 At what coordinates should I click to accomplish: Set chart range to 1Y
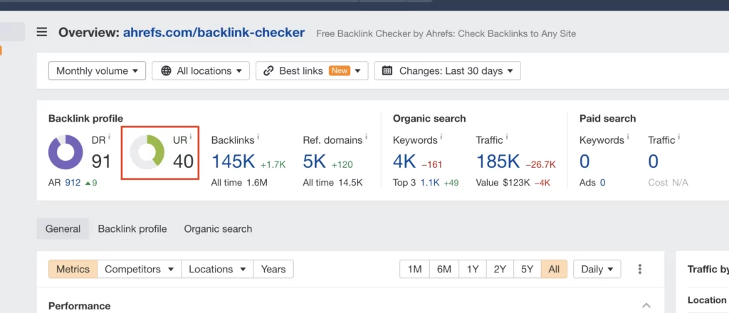coord(473,269)
